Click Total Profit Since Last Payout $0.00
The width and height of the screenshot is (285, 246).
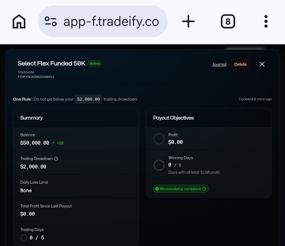click(27, 214)
